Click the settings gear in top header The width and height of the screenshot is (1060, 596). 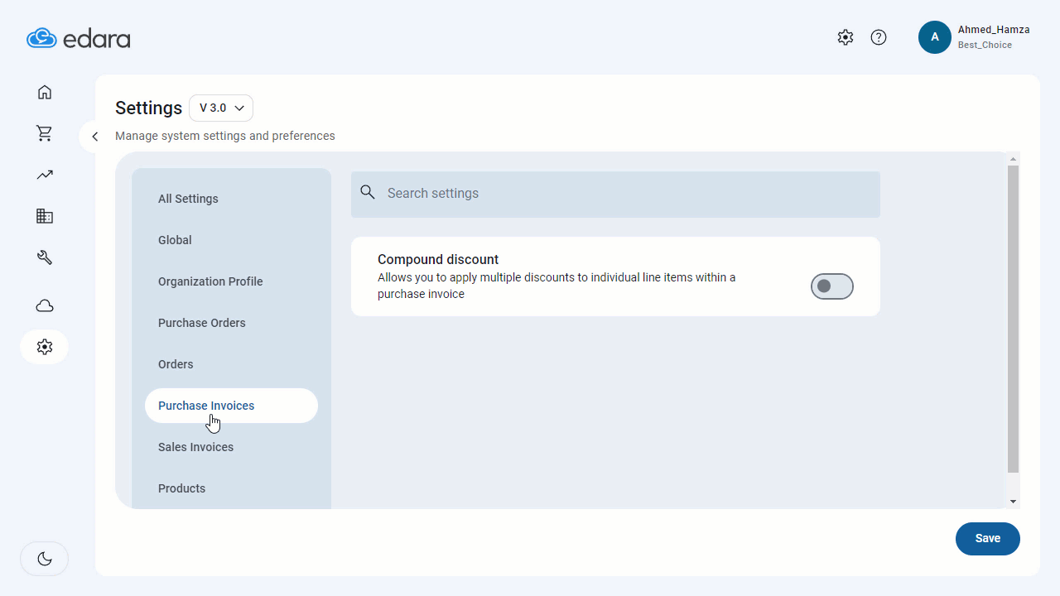(x=845, y=37)
